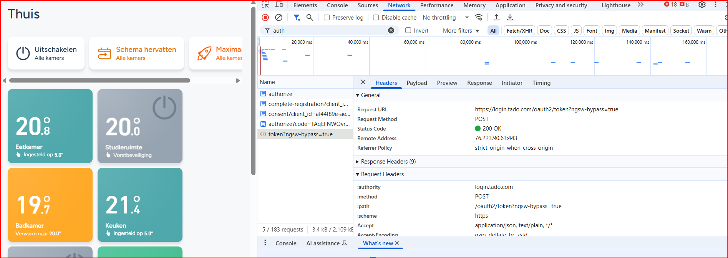Toggle the network filter funnel icon

coord(297,18)
